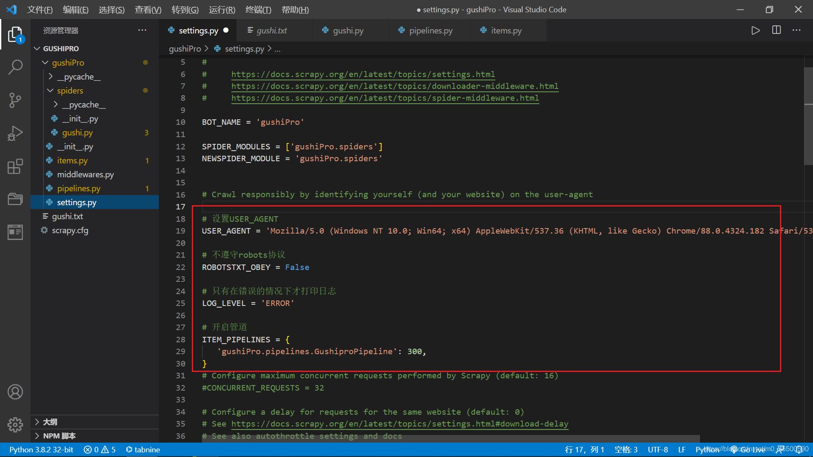This screenshot has height=457, width=813.
Task: Open the Search view
Action: click(x=15, y=67)
